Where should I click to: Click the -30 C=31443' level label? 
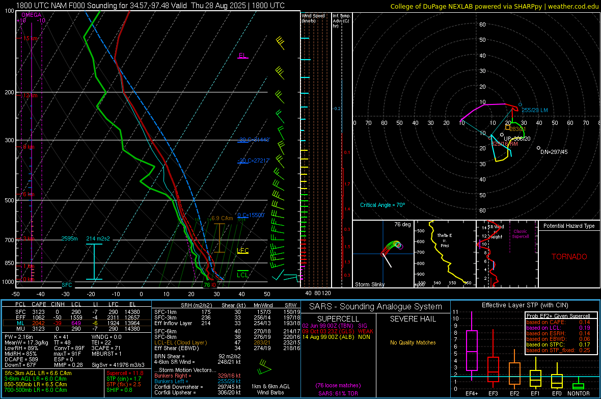255,140
